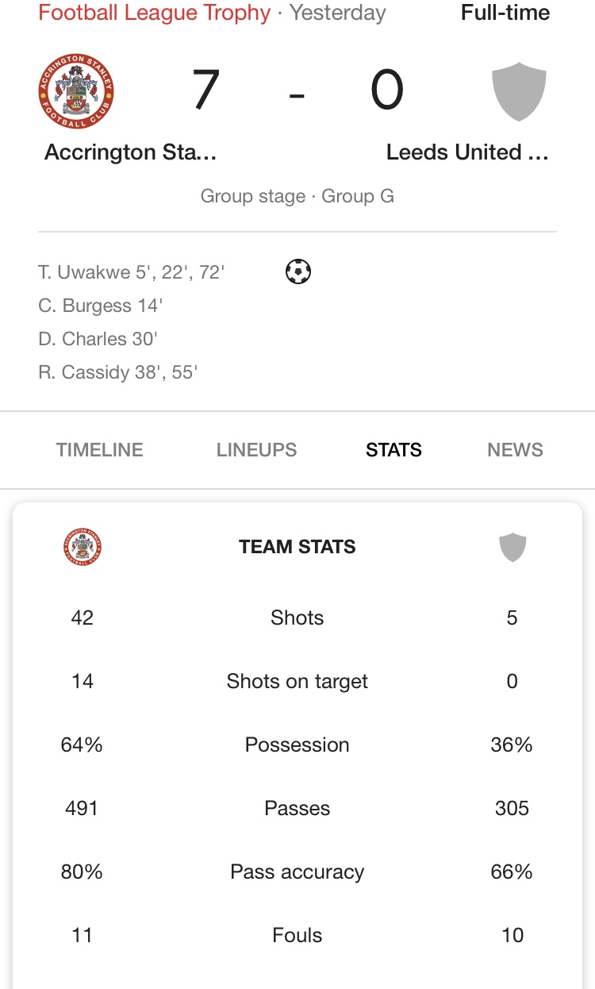Open the Football League Trophy link

155,13
